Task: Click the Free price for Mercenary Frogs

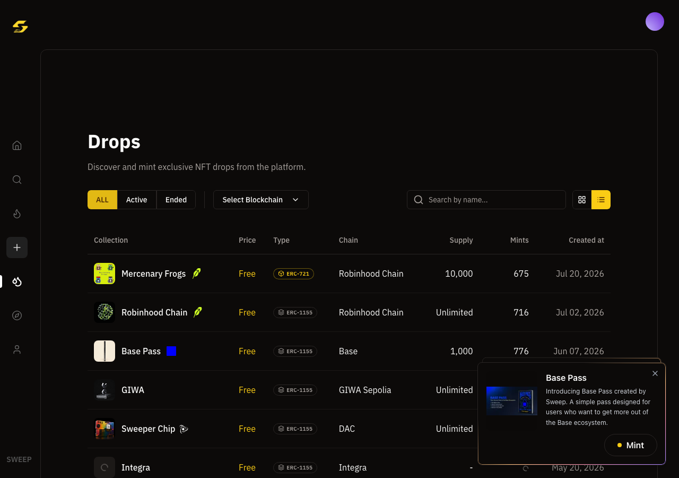Action: pos(247,274)
